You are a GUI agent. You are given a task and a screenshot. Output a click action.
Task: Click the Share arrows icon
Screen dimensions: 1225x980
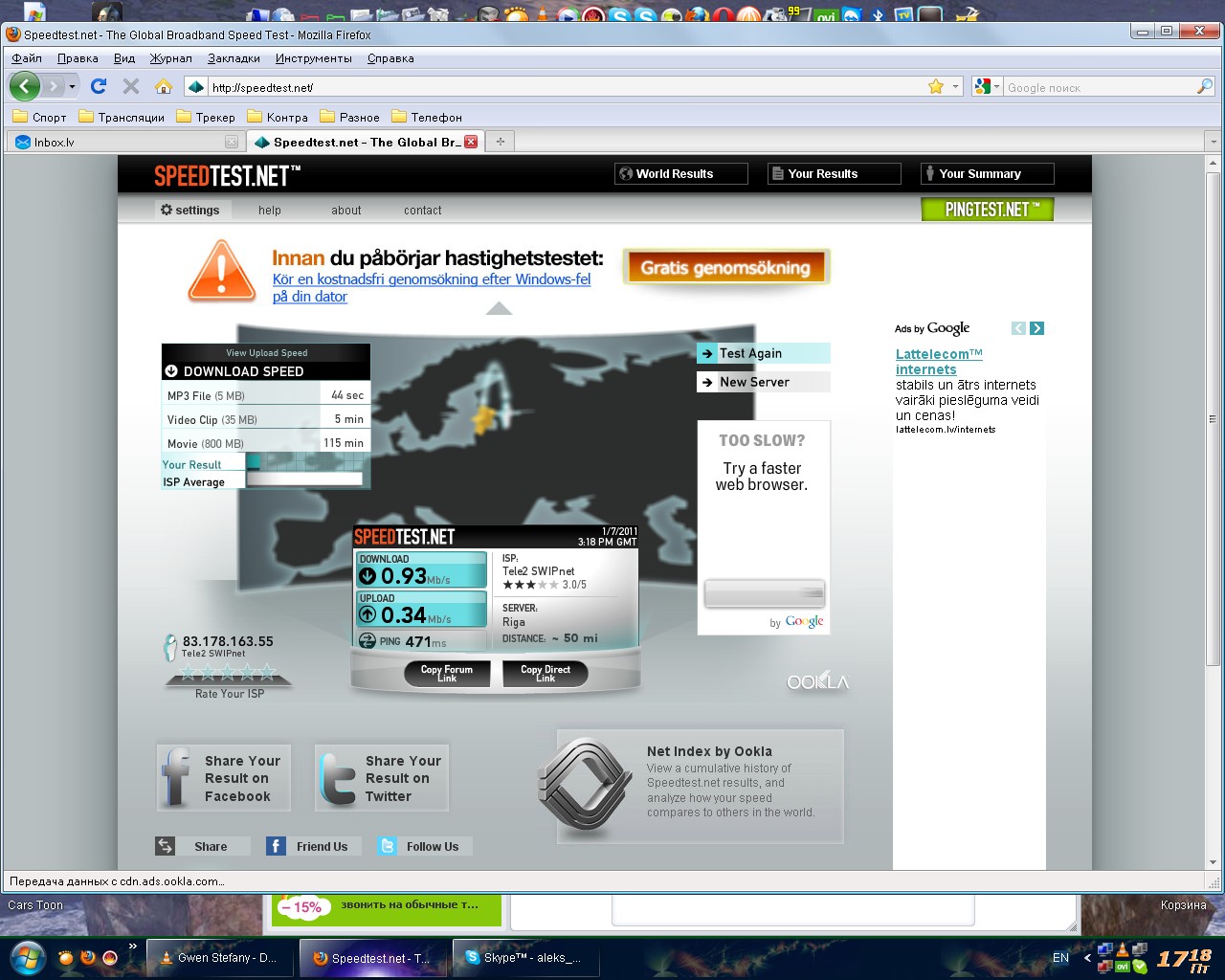[x=166, y=846]
